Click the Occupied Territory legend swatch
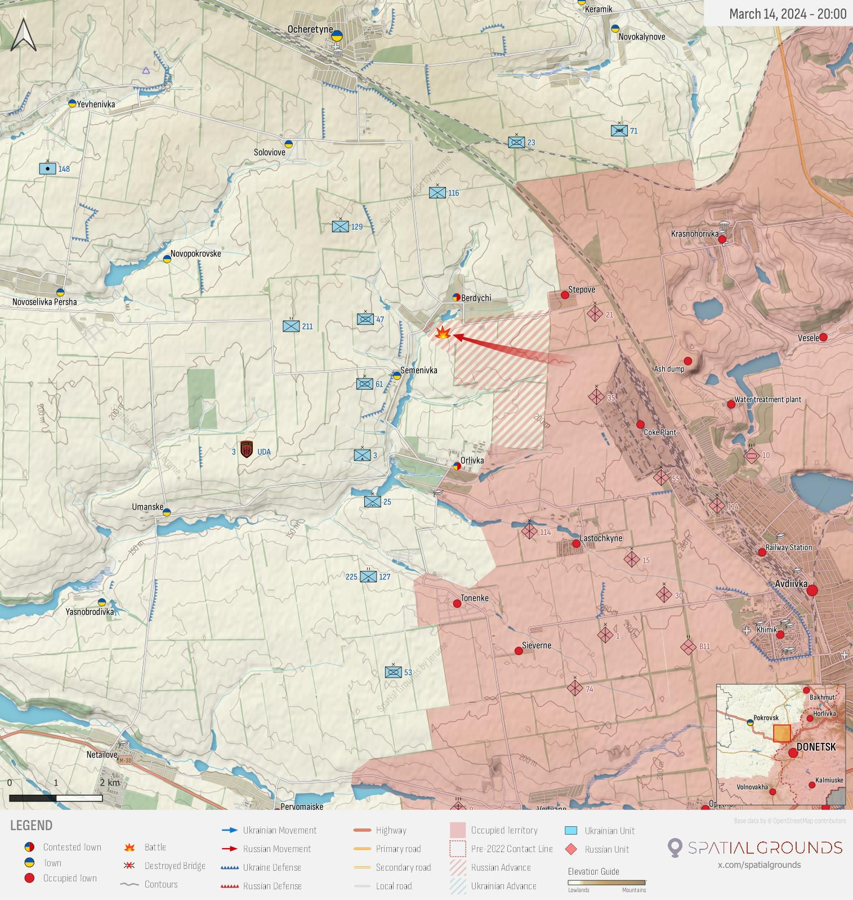The image size is (853, 900). click(458, 830)
